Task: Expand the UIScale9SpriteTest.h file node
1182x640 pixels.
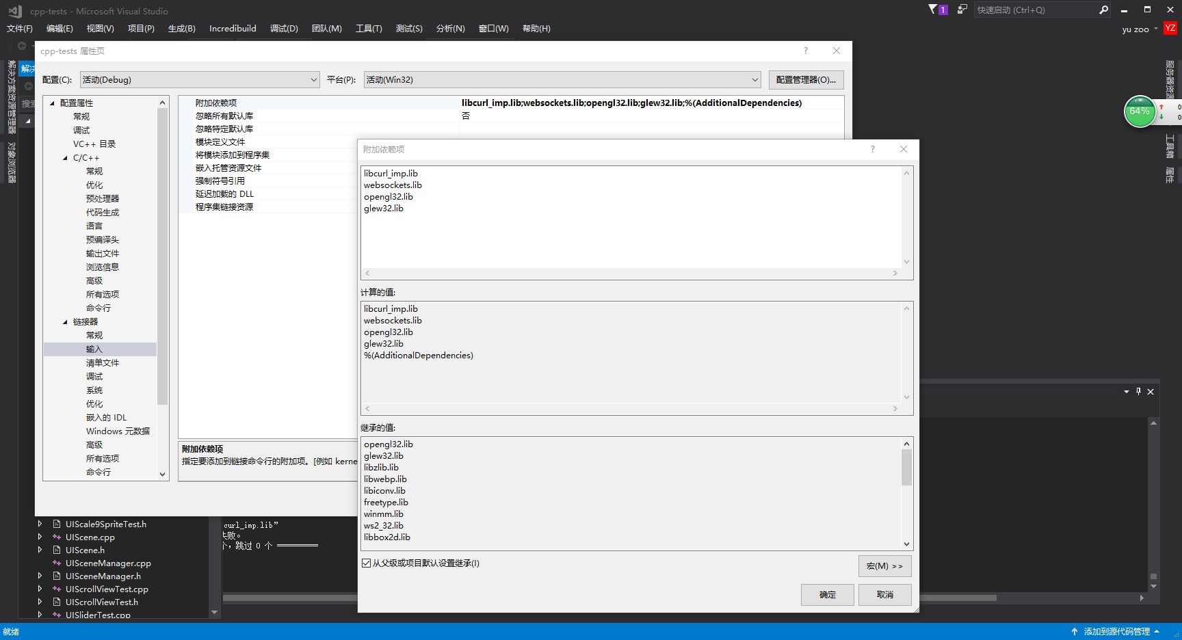Action: pyautogui.click(x=40, y=524)
